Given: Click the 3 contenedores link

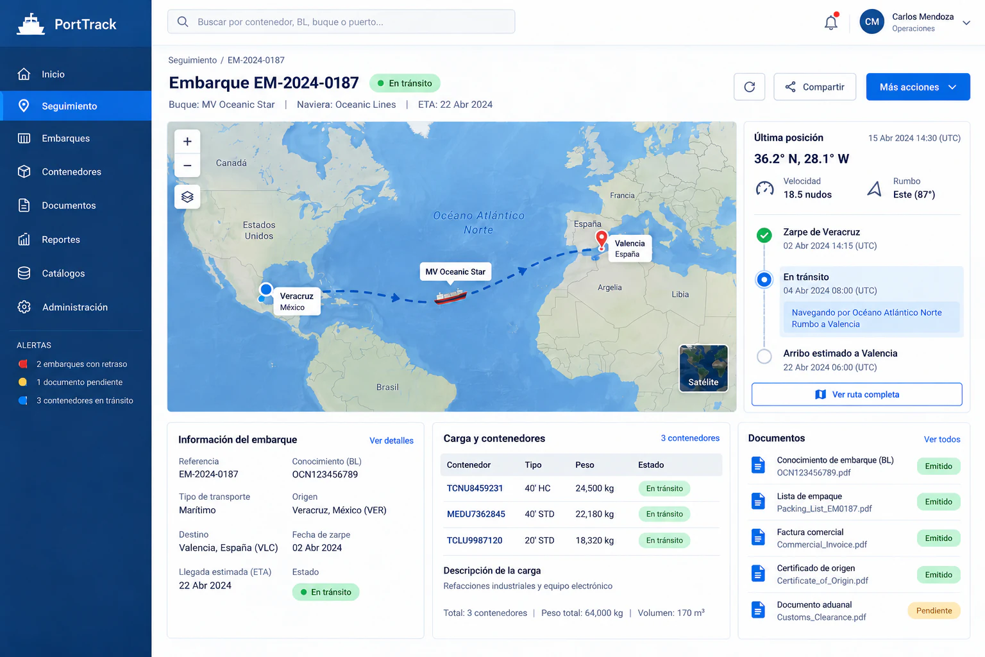Looking at the screenshot, I should (690, 438).
